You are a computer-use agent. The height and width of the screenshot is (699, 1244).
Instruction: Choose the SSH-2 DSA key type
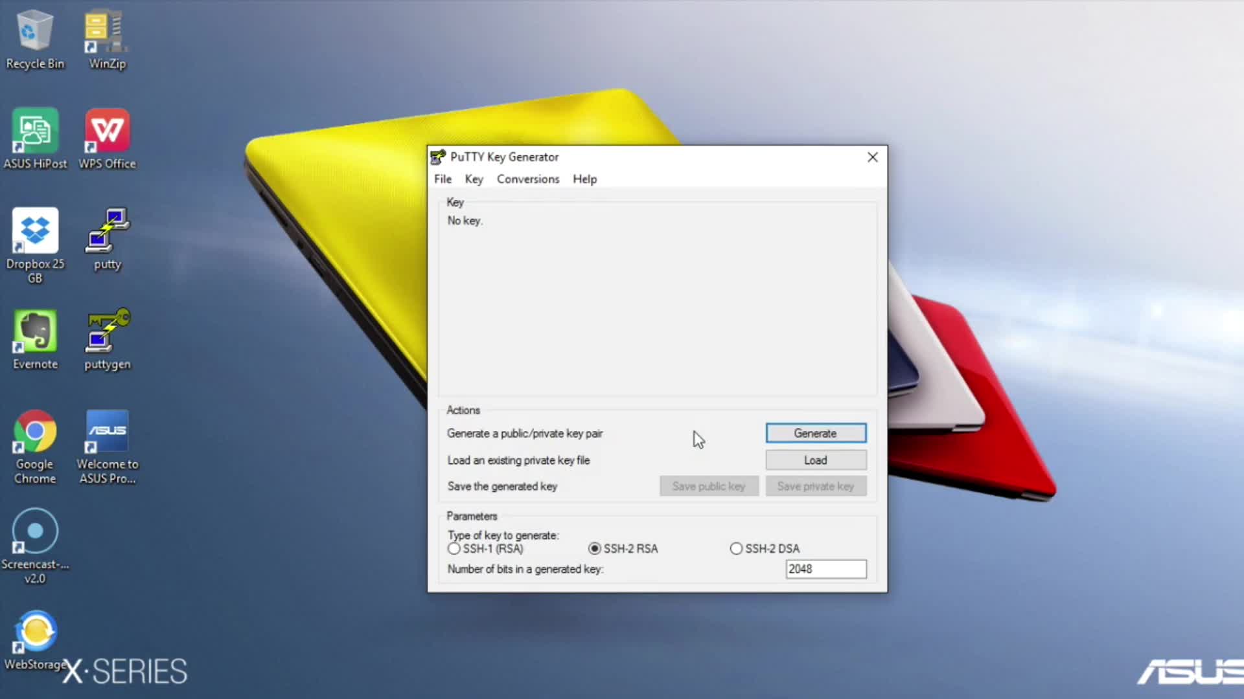736,549
